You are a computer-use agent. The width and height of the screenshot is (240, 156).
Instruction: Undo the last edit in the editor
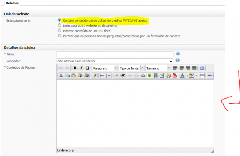point(61,68)
